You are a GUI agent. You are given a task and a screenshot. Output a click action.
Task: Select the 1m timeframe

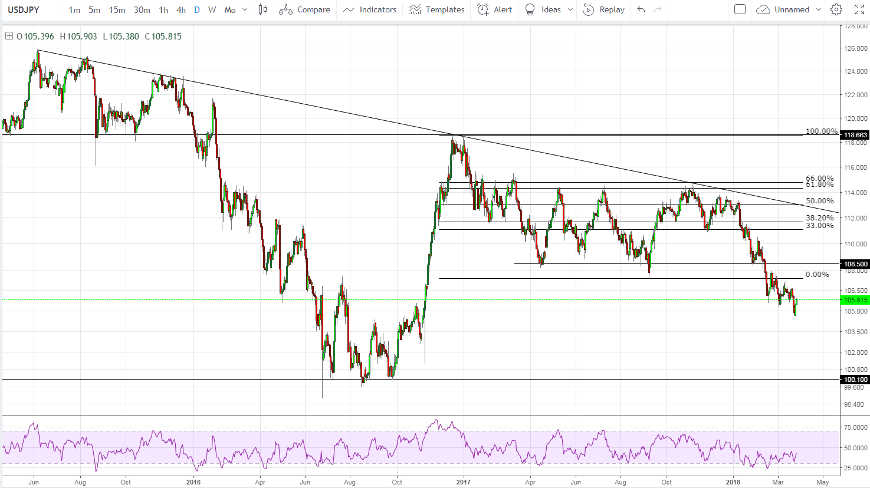[74, 10]
